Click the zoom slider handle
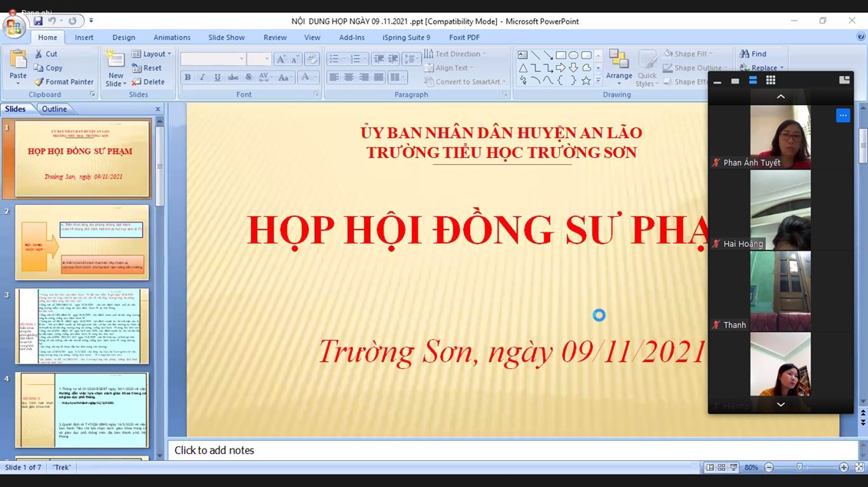Image resolution: width=868 pixels, height=487 pixels. (x=800, y=468)
